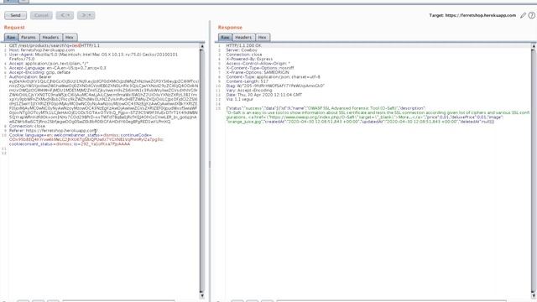Image resolution: width=537 pixels, height=302 pixels.
Task: Switch to the Request Params tab
Action: click(29, 37)
